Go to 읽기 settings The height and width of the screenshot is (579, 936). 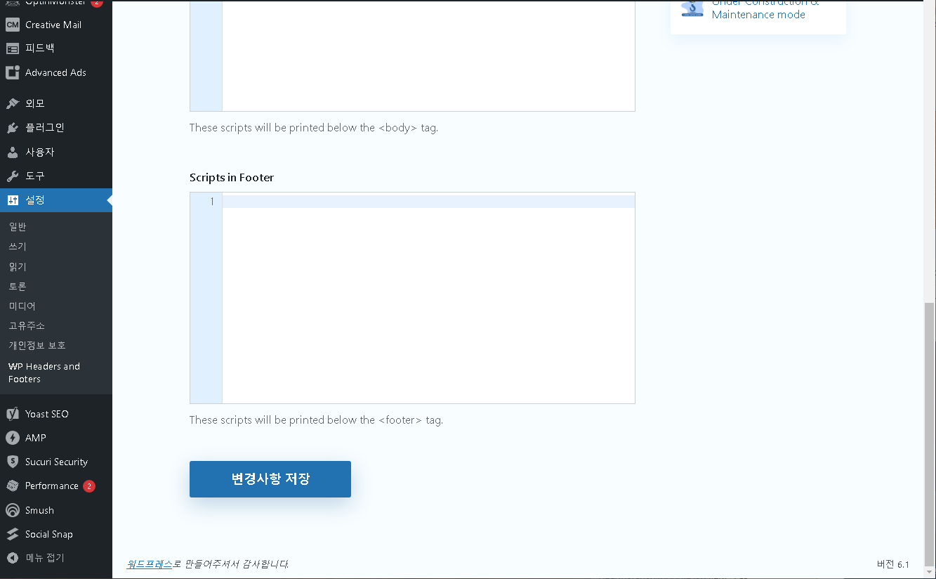(x=18, y=267)
